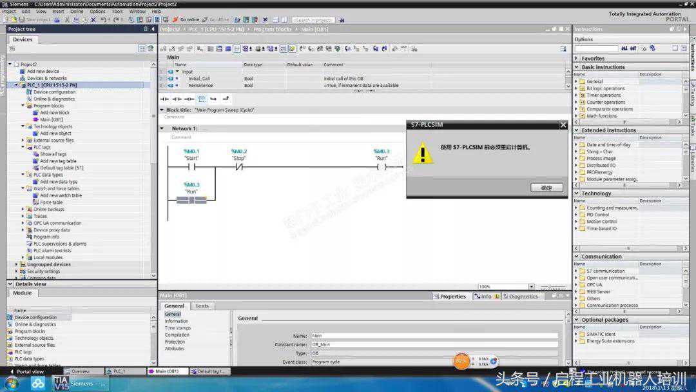The height and width of the screenshot is (392, 696).
Task: Switch to Portal view
Action: 30,371
